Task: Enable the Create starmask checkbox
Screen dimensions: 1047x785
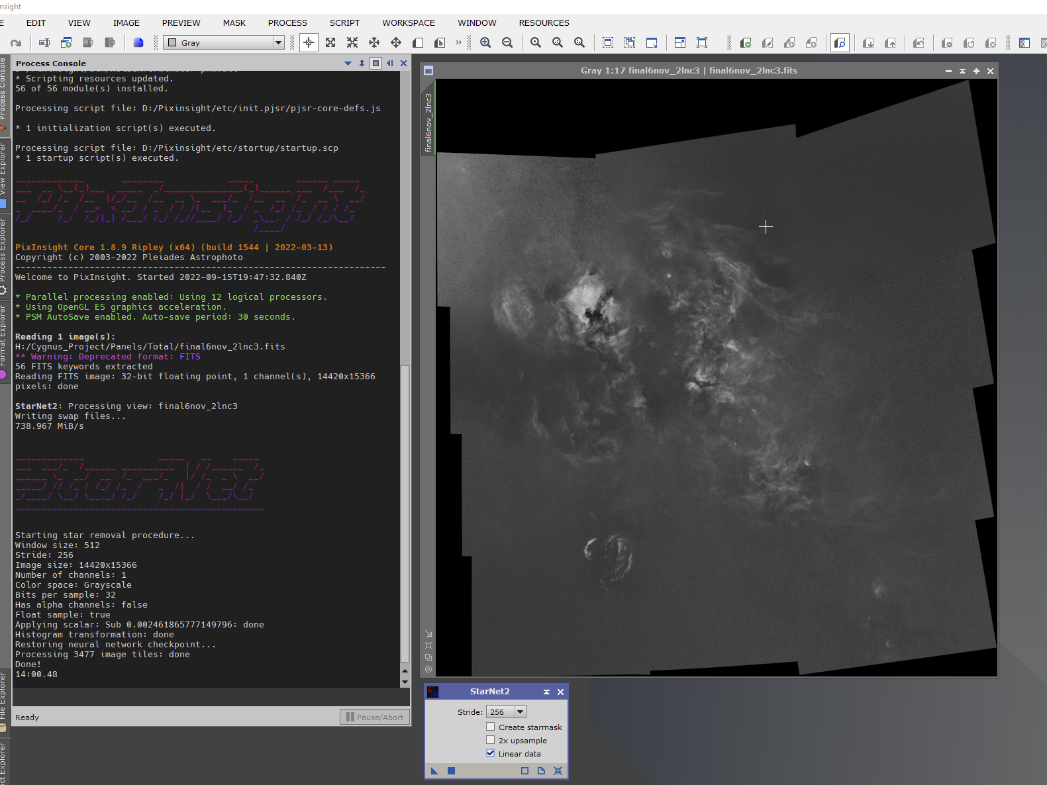Action: point(491,727)
